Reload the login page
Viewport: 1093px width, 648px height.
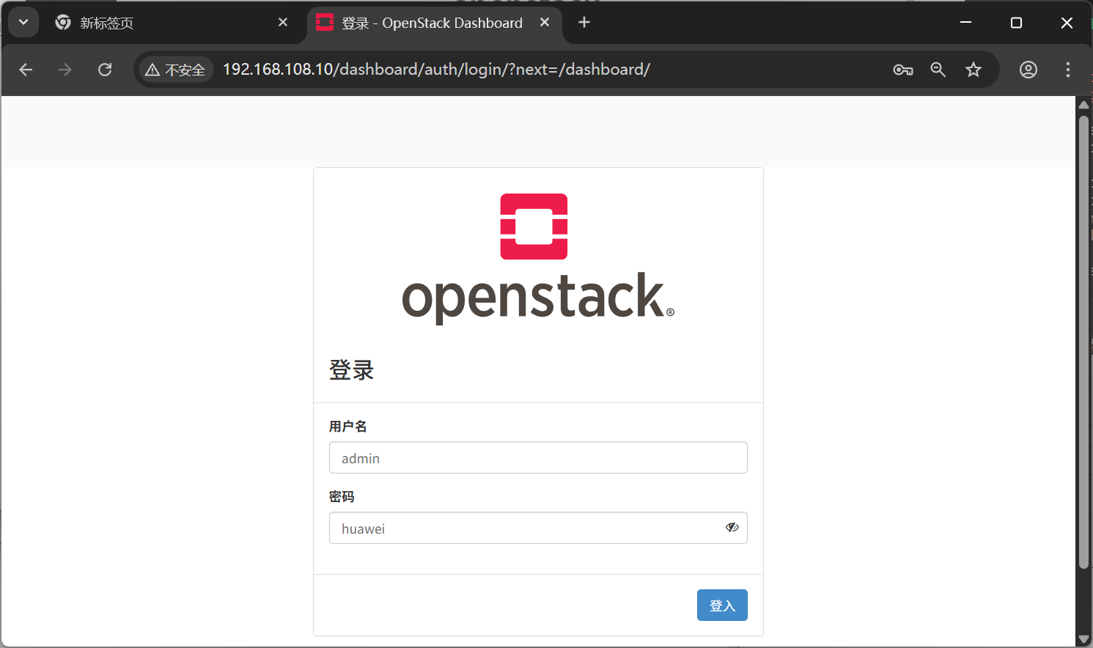pyautogui.click(x=105, y=70)
